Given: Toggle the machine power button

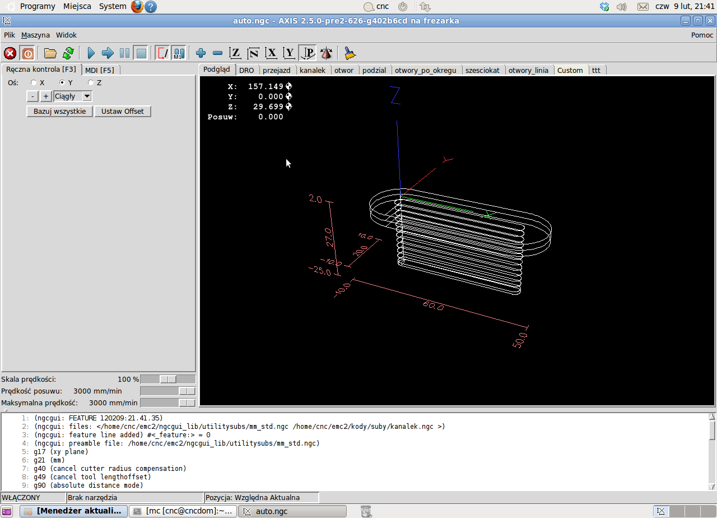Looking at the screenshot, I should (27, 53).
